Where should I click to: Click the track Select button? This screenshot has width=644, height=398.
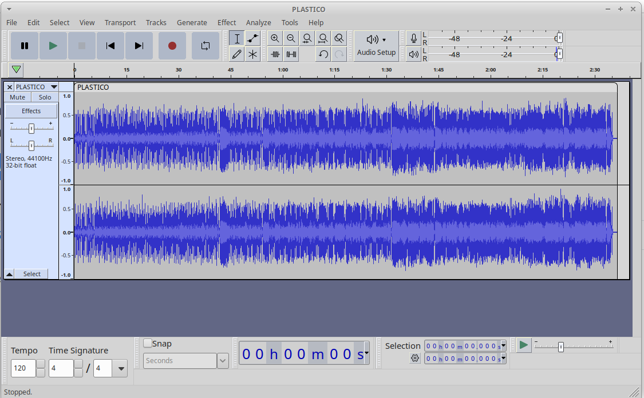(x=32, y=274)
